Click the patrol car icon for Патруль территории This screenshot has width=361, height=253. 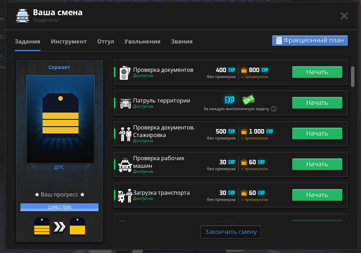coord(126,103)
